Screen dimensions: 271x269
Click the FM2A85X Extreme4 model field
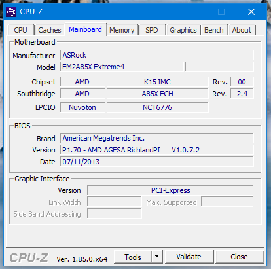122,67
